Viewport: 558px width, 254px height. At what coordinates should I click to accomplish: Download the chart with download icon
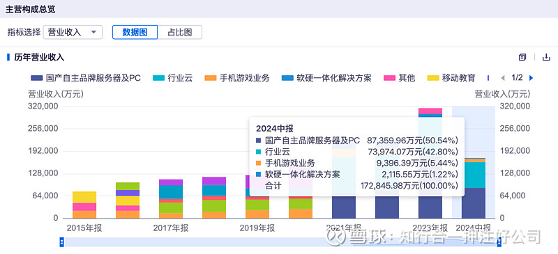546,57
